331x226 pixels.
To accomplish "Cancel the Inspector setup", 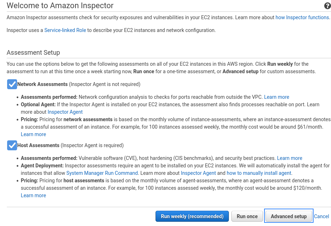I will [321, 216].
